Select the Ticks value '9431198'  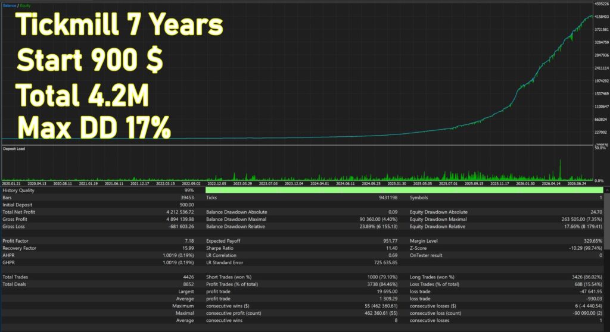point(388,198)
